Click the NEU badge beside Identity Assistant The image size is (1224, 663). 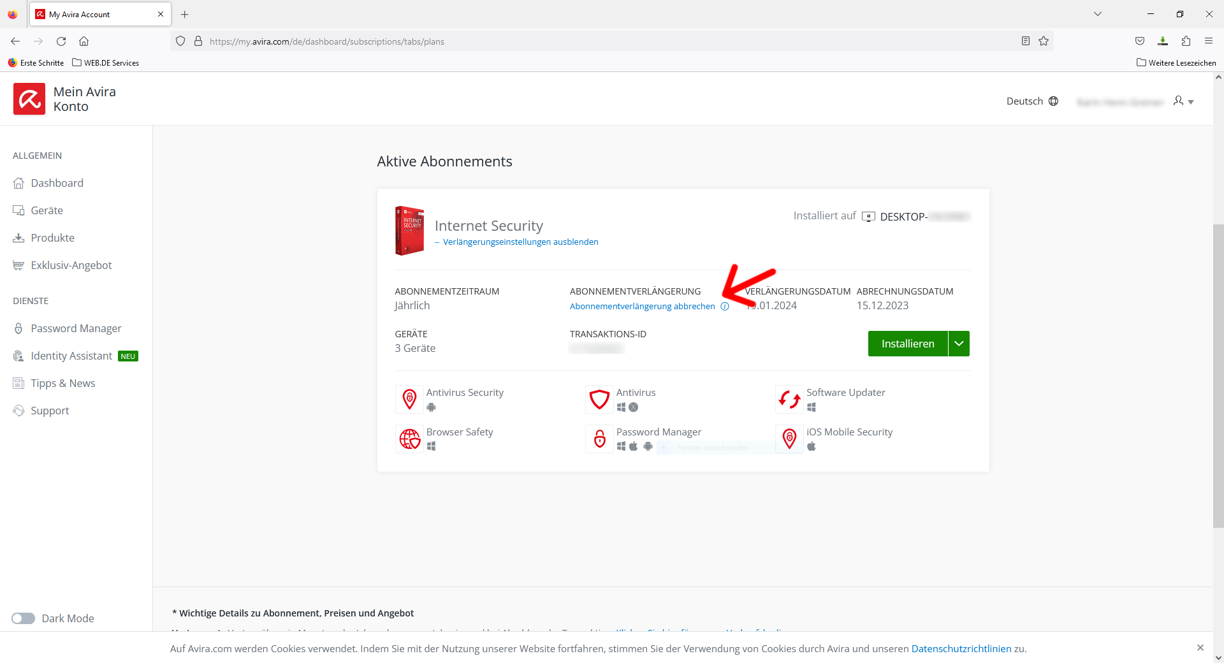[x=128, y=356]
